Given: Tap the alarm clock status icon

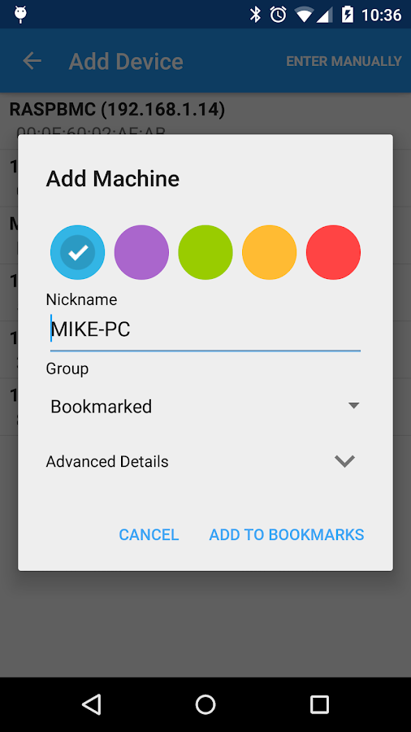Looking at the screenshot, I should (278, 15).
